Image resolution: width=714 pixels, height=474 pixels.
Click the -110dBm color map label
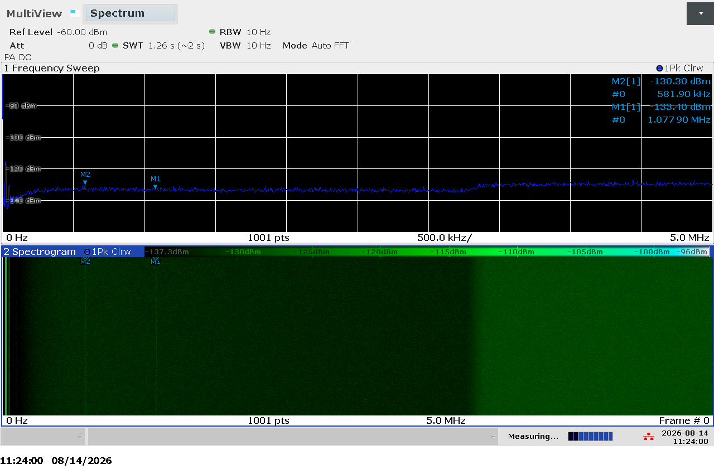517,251
